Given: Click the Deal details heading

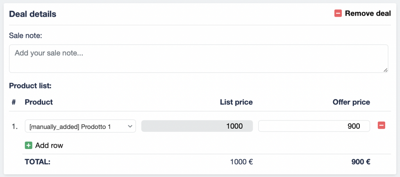Looking at the screenshot, I should coord(33,14).
